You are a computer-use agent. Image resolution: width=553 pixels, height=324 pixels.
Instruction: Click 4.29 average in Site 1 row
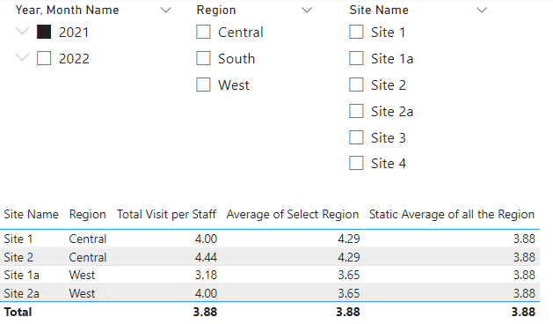(349, 239)
